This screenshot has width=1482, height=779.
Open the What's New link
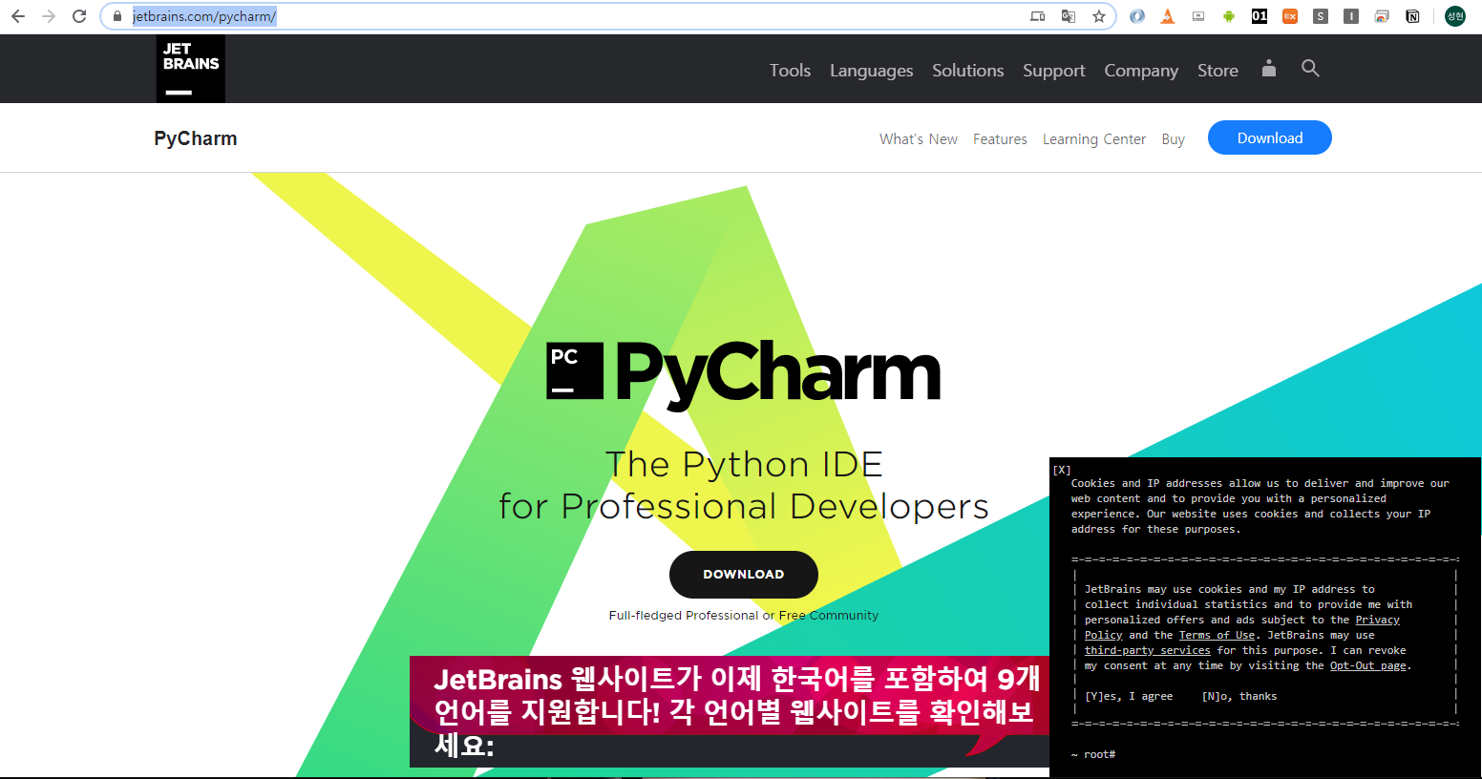pyautogui.click(x=919, y=139)
